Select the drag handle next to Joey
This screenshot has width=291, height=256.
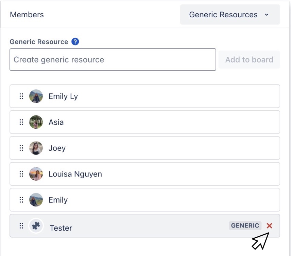tap(21, 148)
